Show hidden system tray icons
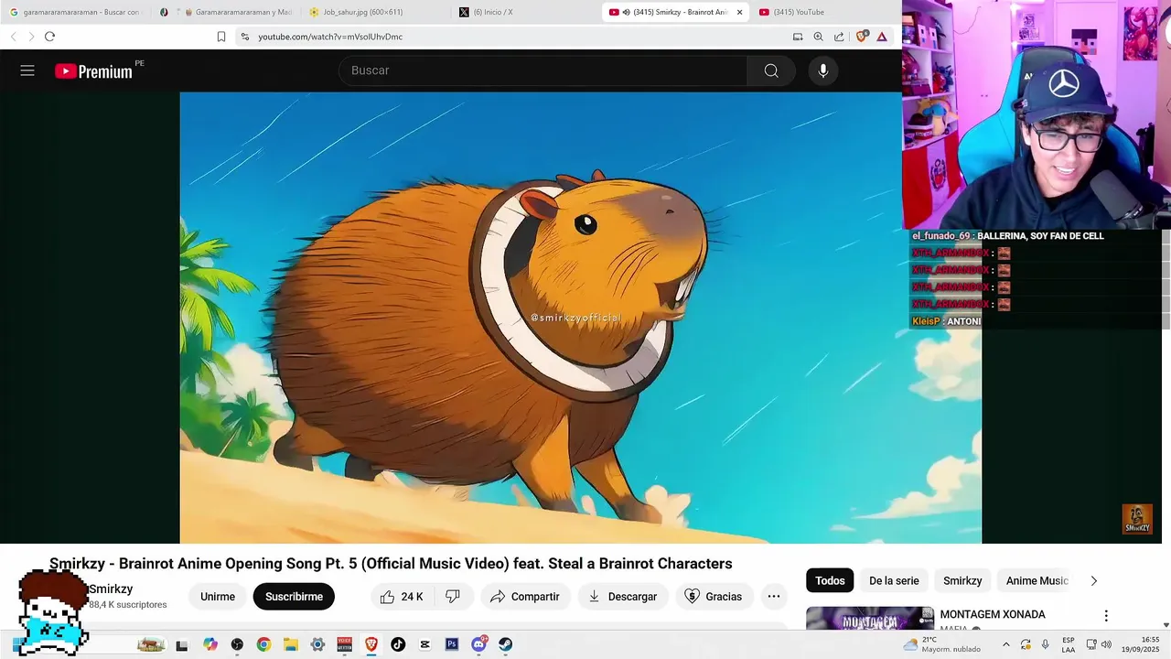Screen dimensions: 1171x659 (1006, 644)
